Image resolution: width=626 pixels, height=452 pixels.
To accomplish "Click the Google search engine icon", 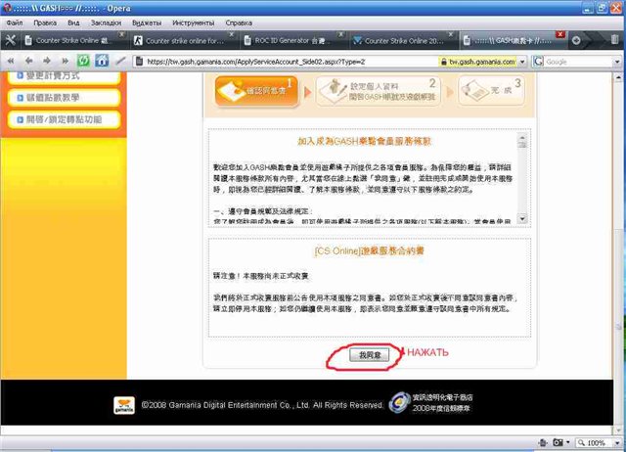I will tap(539, 62).
